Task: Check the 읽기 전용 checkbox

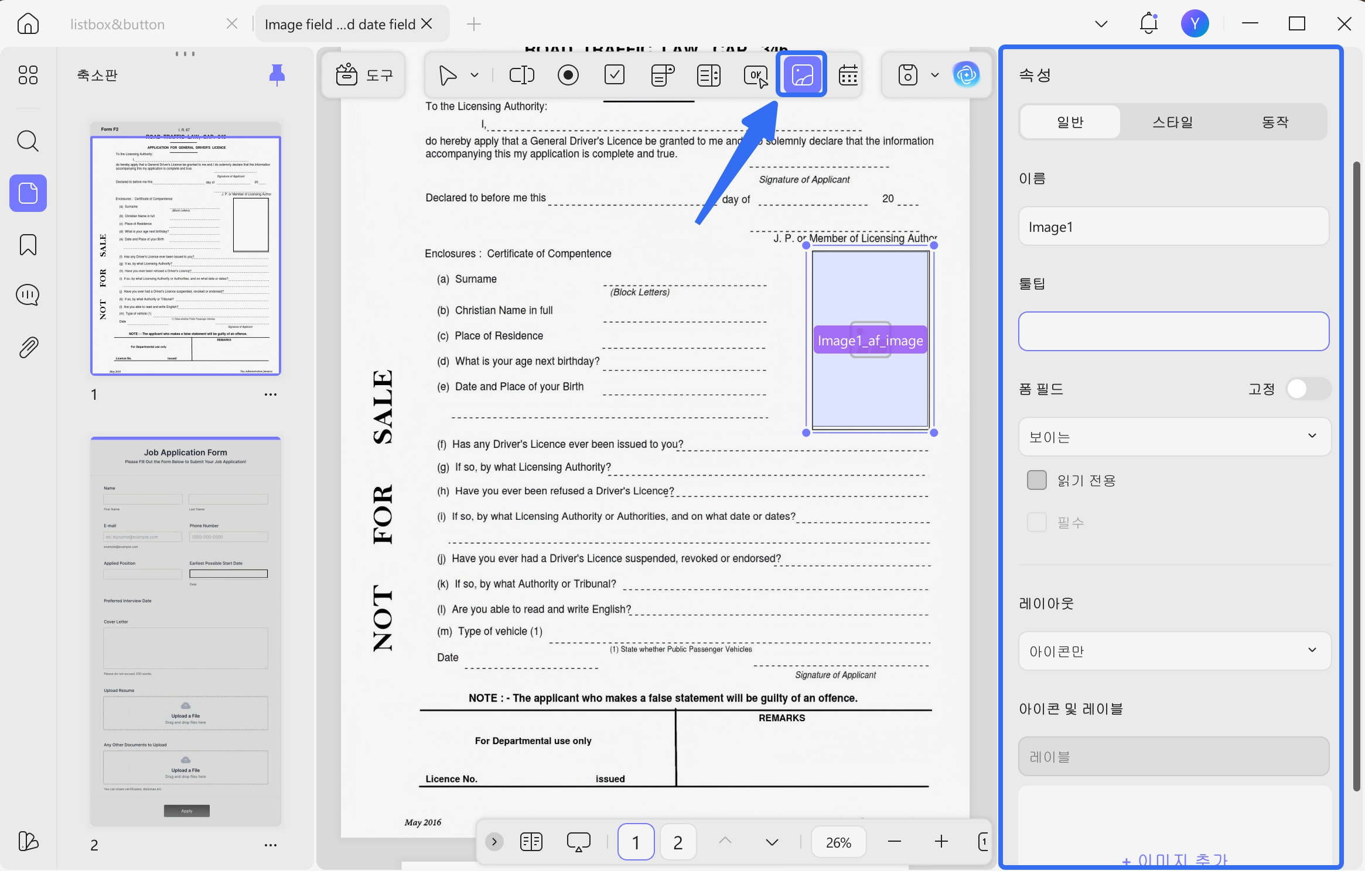Action: [1037, 480]
